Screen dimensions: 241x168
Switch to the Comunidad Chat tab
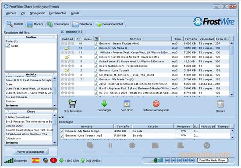coord(110,24)
